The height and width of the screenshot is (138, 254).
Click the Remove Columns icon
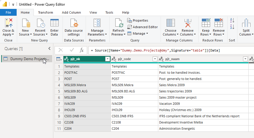187,23
